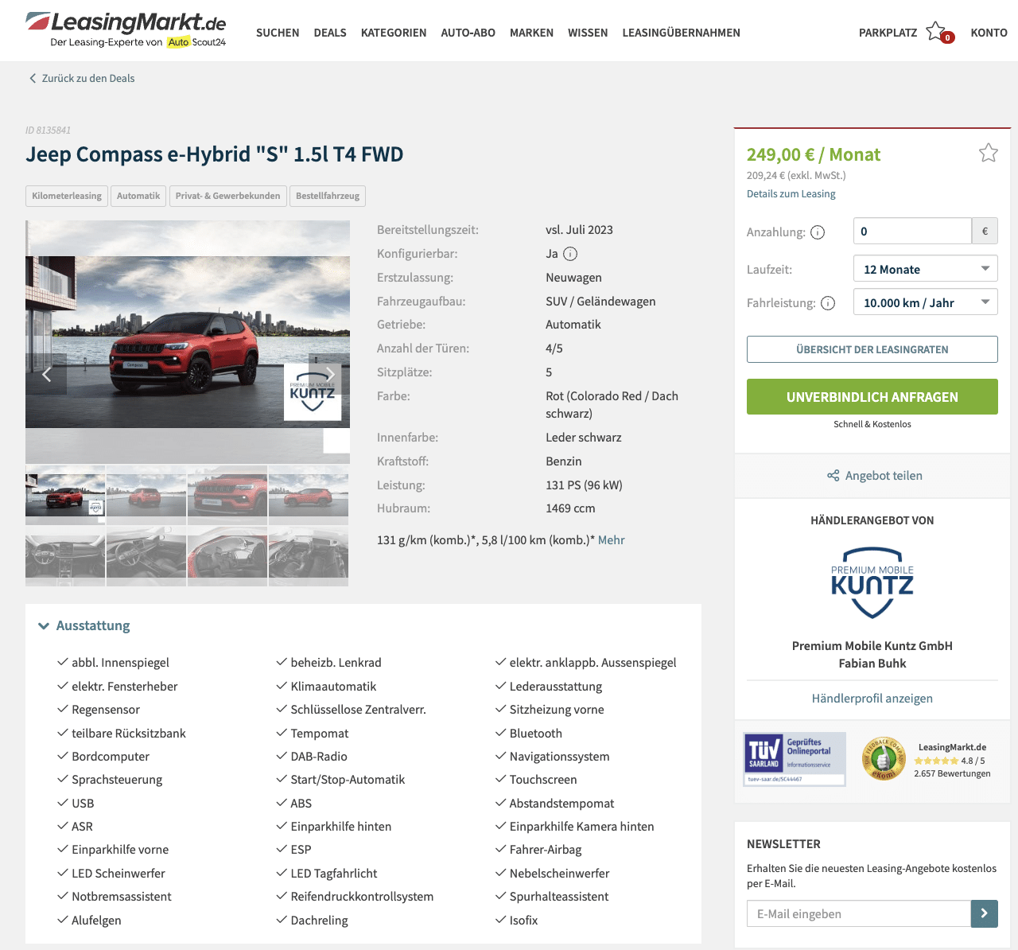Click the Klimaautomatik equipment entry
The width and height of the screenshot is (1018, 950).
(x=333, y=687)
